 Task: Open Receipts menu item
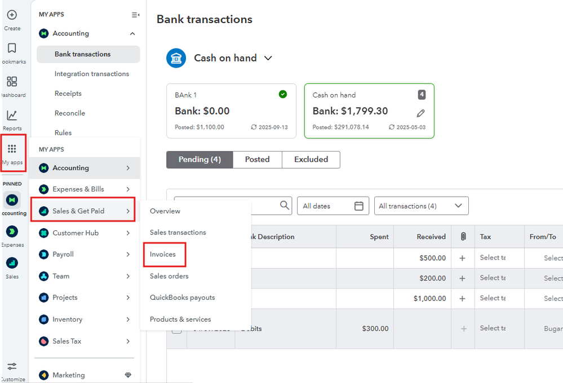(68, 93)
